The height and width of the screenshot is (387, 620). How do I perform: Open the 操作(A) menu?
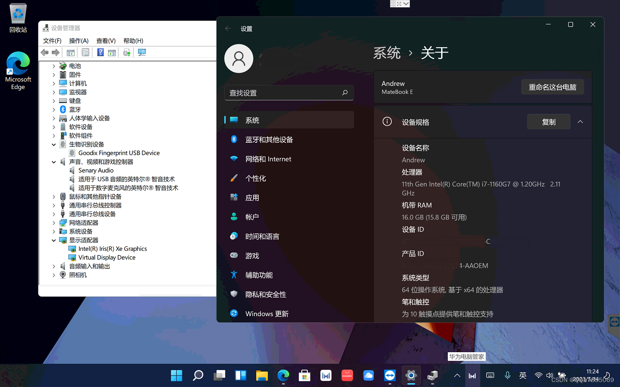point(79,41)
